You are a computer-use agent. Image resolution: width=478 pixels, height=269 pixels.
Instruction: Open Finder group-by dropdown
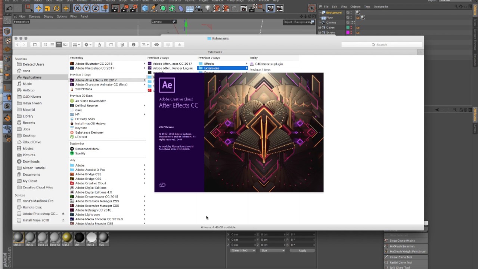[x=76, y=44]
